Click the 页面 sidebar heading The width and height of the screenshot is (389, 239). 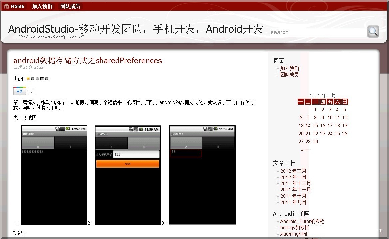pos(279,61)
